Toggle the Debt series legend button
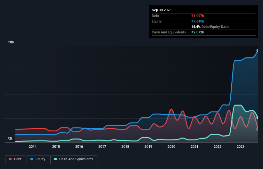Screen dimensions: 263x169 [x=15, y=159]
